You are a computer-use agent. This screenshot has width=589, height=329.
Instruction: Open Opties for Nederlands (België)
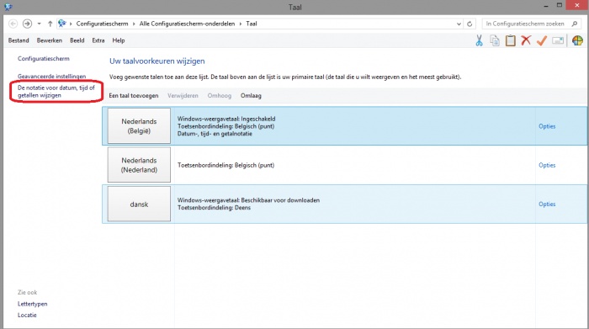click(547, 126)
